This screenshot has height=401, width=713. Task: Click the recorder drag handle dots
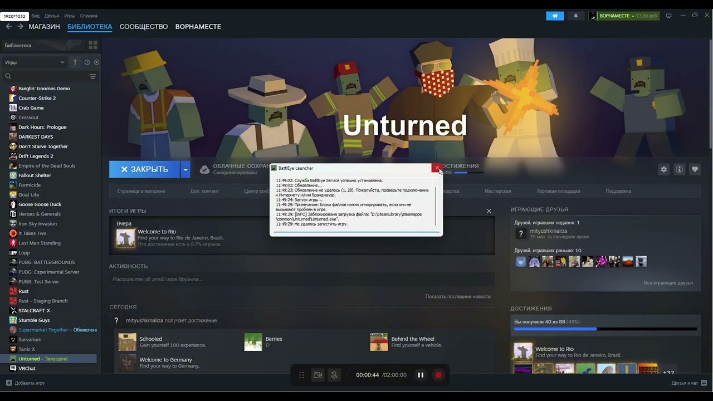[x=301, y=375]
